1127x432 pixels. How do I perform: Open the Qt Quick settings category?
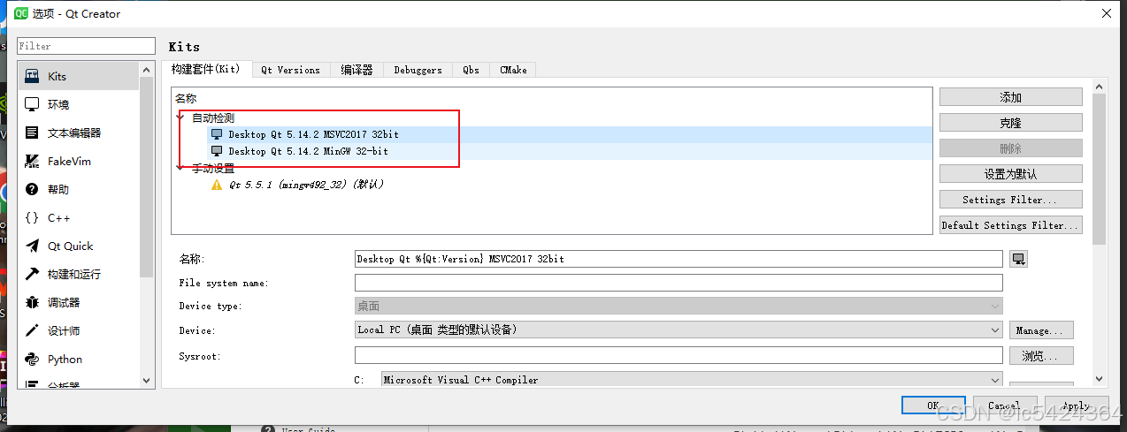tap(78, 246)
